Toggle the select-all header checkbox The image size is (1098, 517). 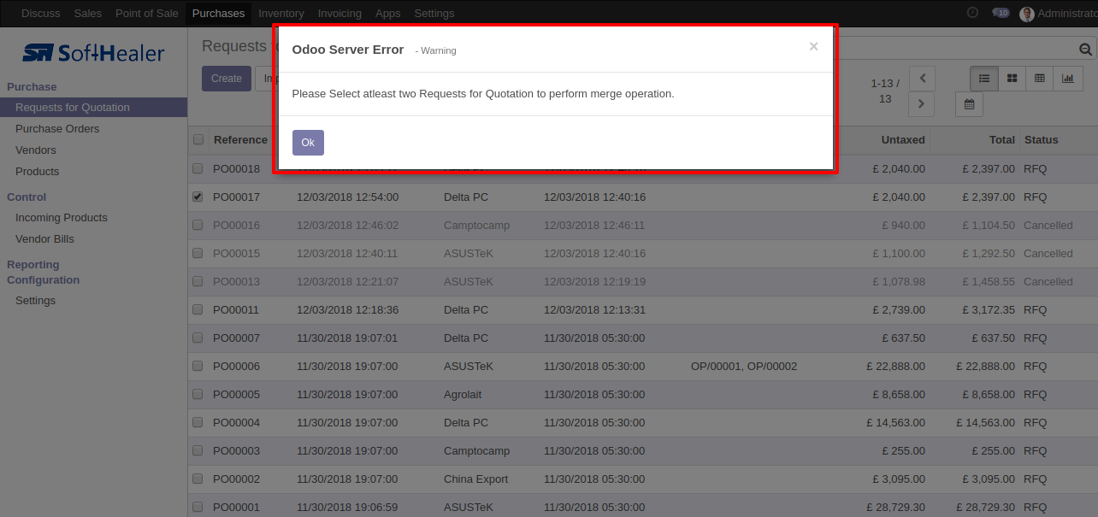(198, 139)
